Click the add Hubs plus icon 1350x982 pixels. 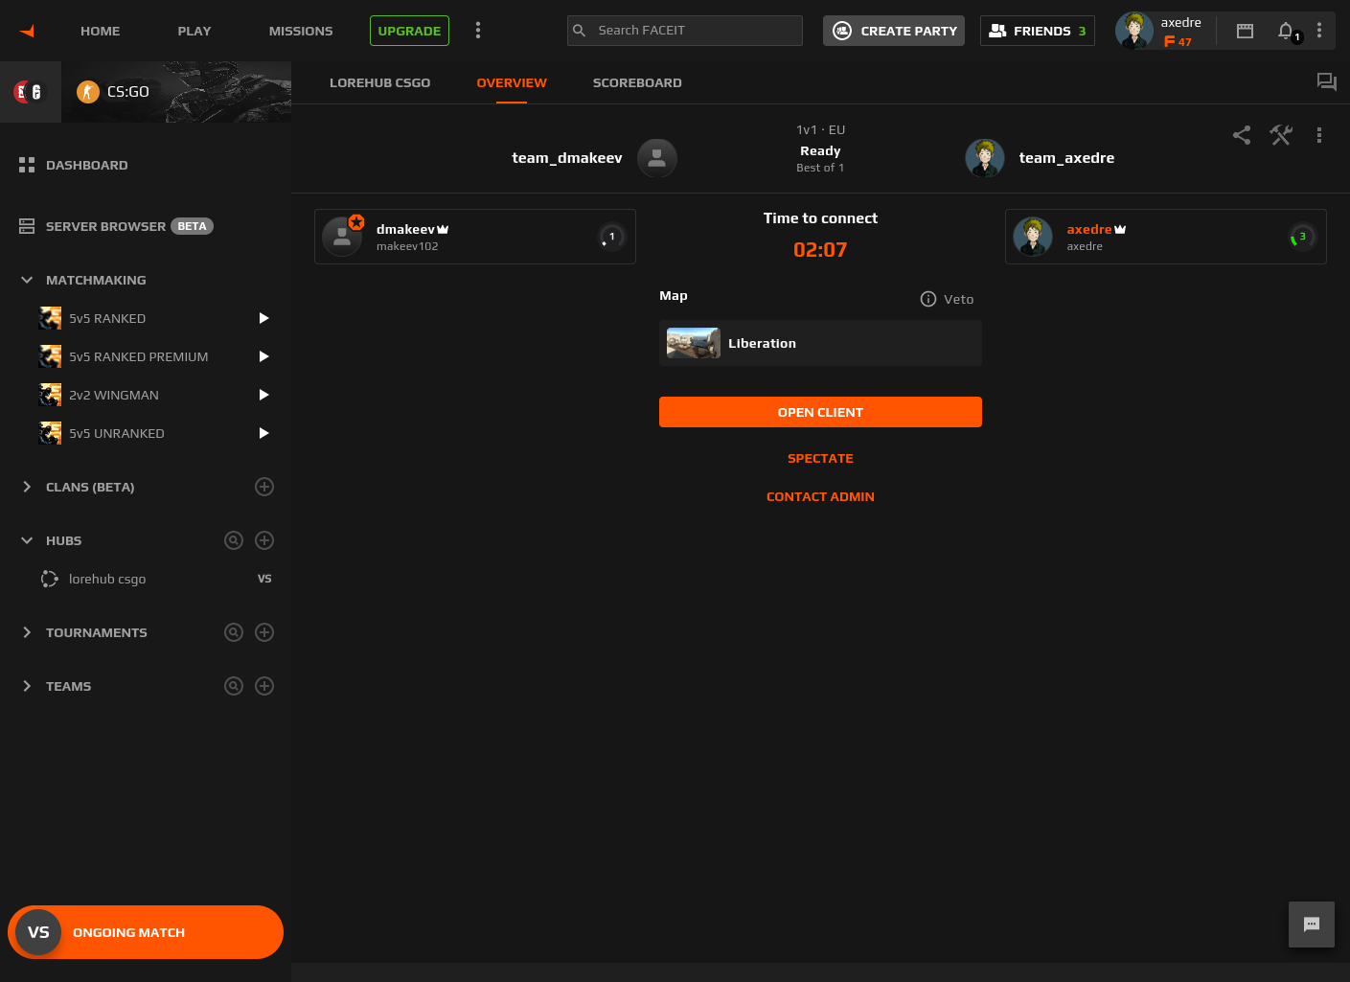coord(264,540)
